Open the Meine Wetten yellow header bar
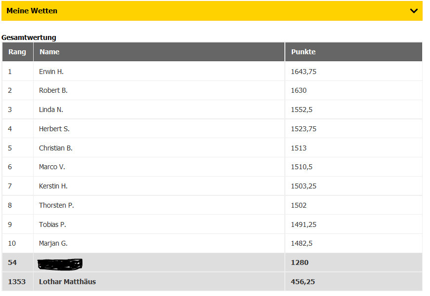The width and height of the screenshot is (430, 296). [212, 11]
